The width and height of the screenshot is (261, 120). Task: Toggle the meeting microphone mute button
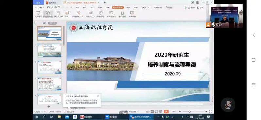228,105
